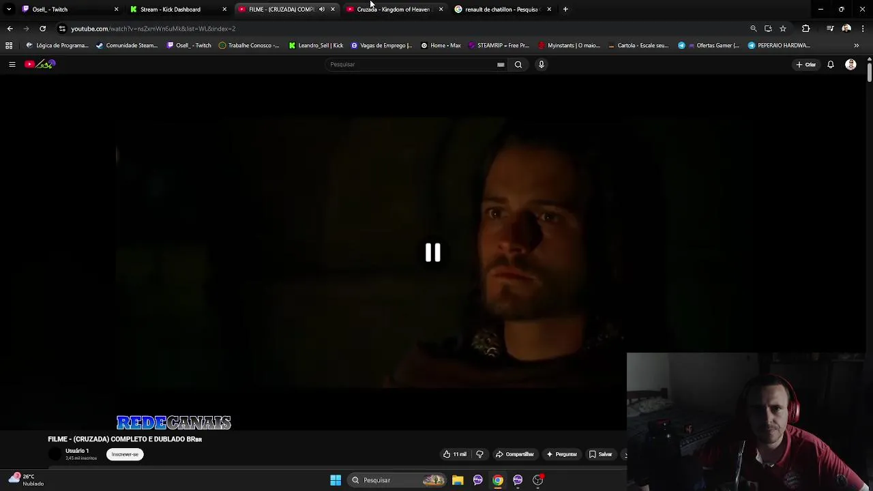
Task: Close the Stream - Kick Dashboard tab
Action: point(224,10)
